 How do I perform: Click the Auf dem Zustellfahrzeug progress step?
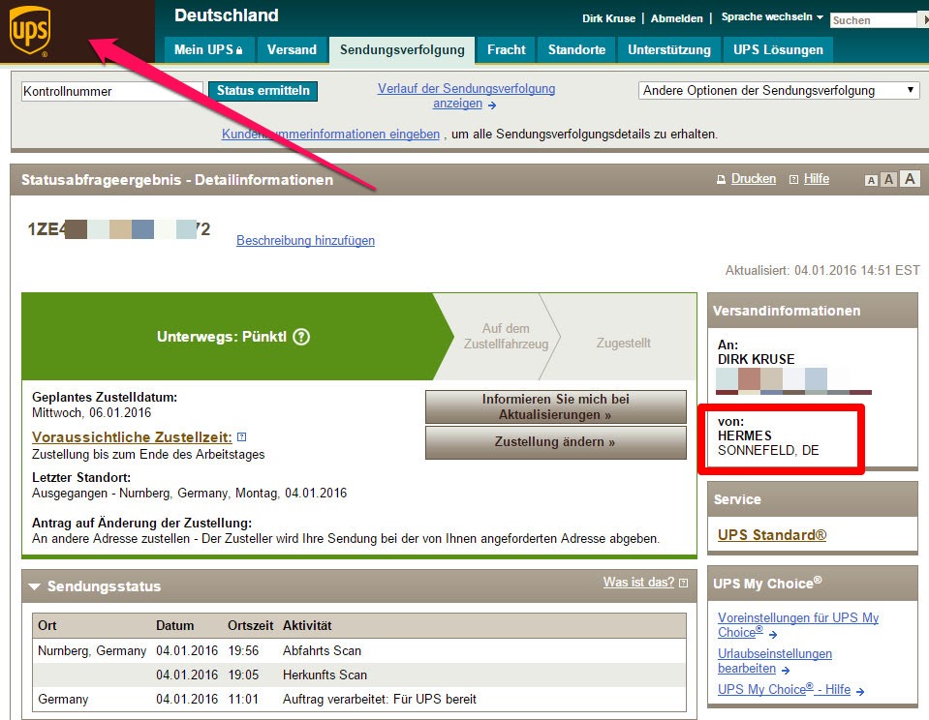506,337
